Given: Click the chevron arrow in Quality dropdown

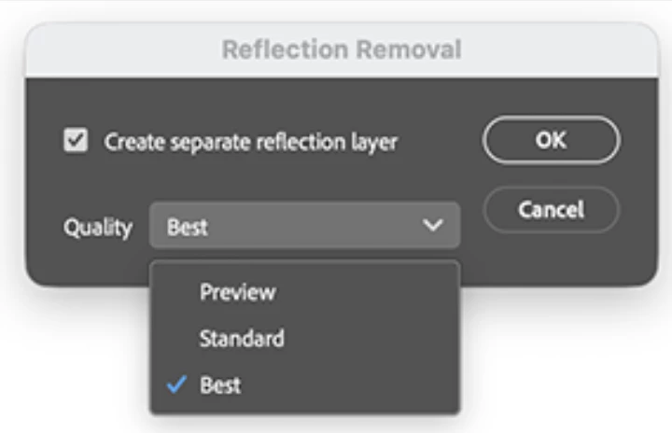Looking at the screenshot, I should tap(432, 225).
